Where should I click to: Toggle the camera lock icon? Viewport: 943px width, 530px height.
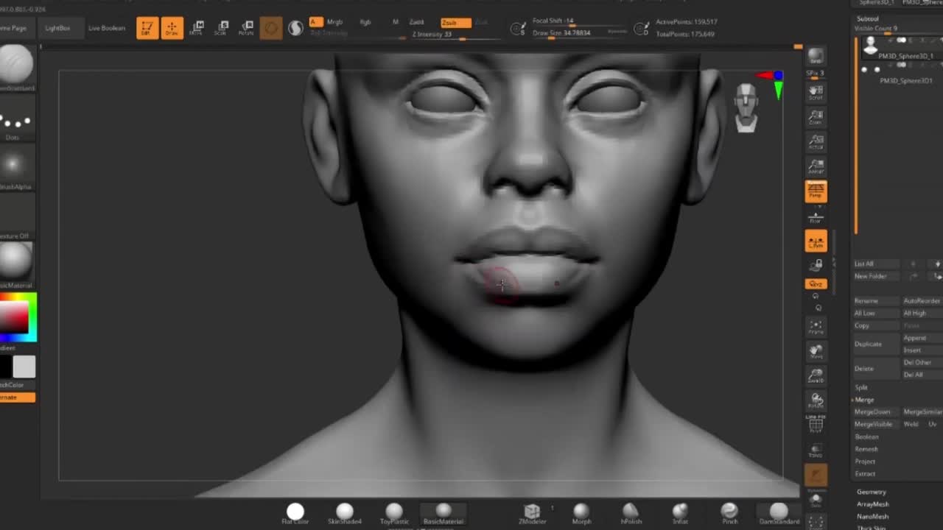(x=816, y=265)
